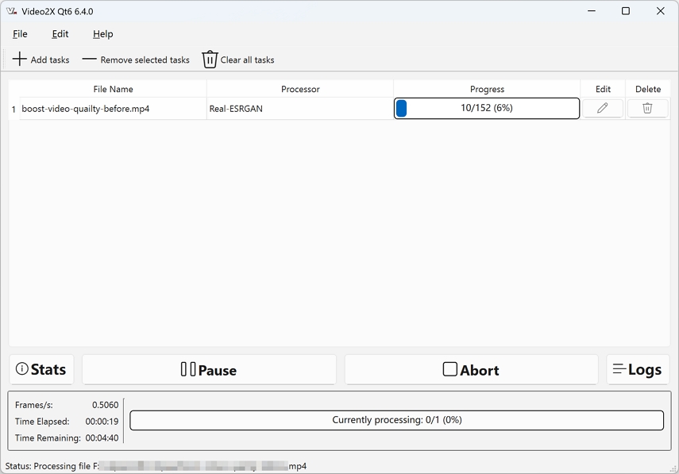Click the 10/152 (6%) task progress bar
679x474 pixels.
click(x=487, y=108)
